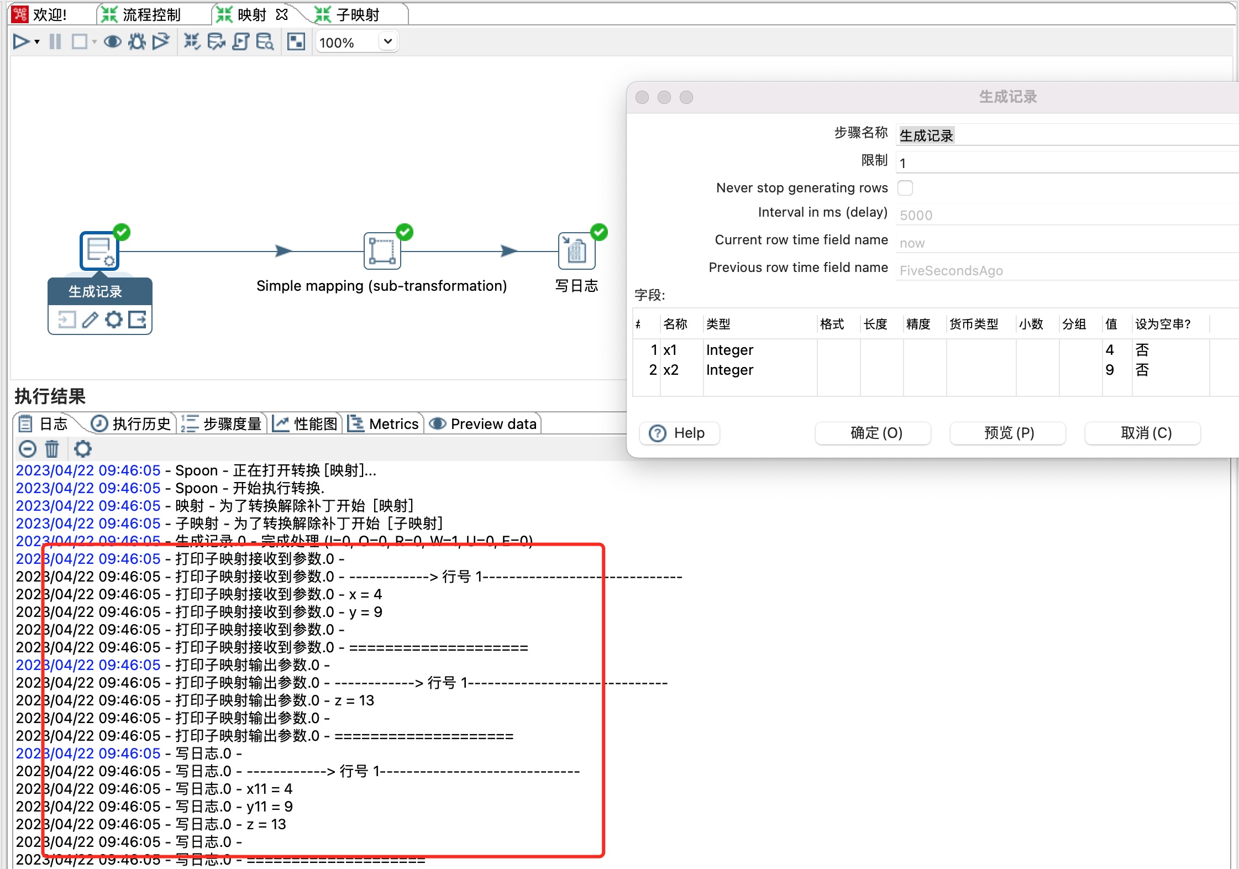Select the Simple mapping step icon on canvas
1239x869 pixels.
(382, 251)
